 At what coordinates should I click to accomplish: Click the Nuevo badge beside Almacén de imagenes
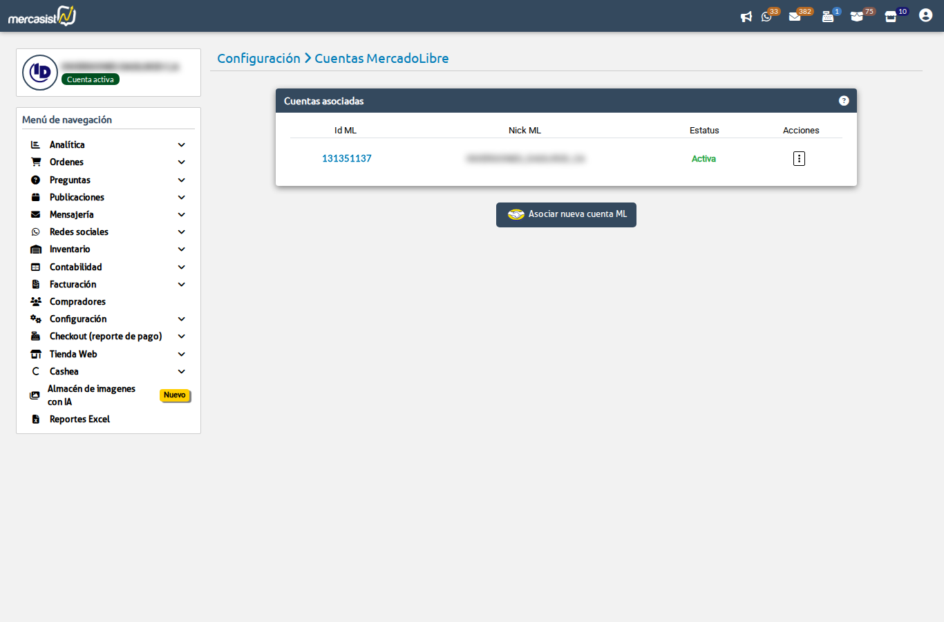175,395
